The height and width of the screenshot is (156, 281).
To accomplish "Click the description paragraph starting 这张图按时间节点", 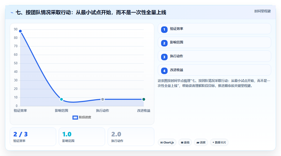I will click(214, 83).
